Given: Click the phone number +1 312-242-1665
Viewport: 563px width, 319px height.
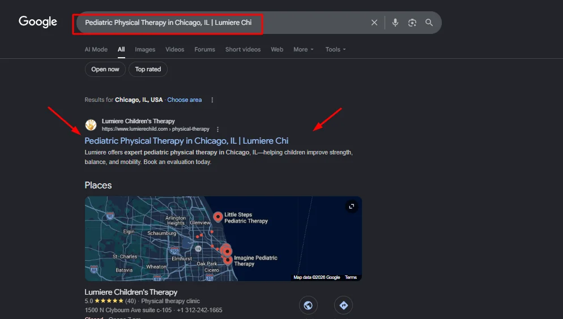Looking at the screenshot, I should pos(199,310).
